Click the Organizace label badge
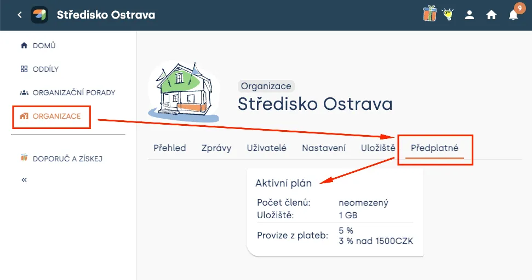Screen dimensions: 532x280 [266, 86]
